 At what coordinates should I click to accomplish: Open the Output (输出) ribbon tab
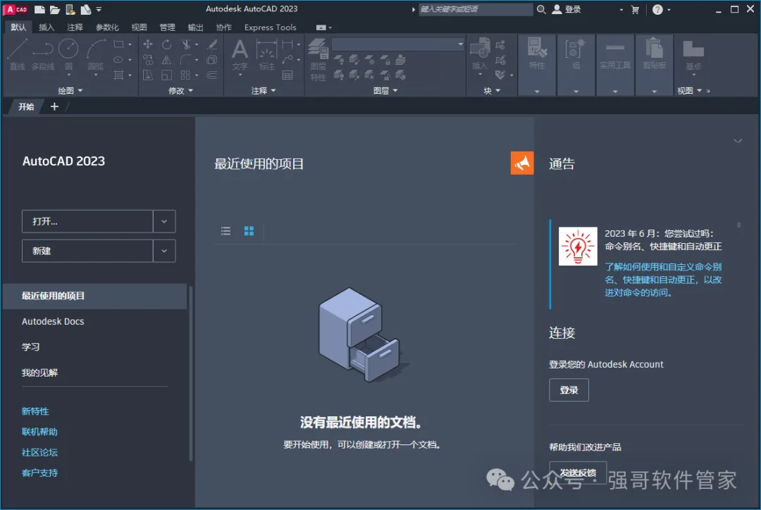point(195,27)
